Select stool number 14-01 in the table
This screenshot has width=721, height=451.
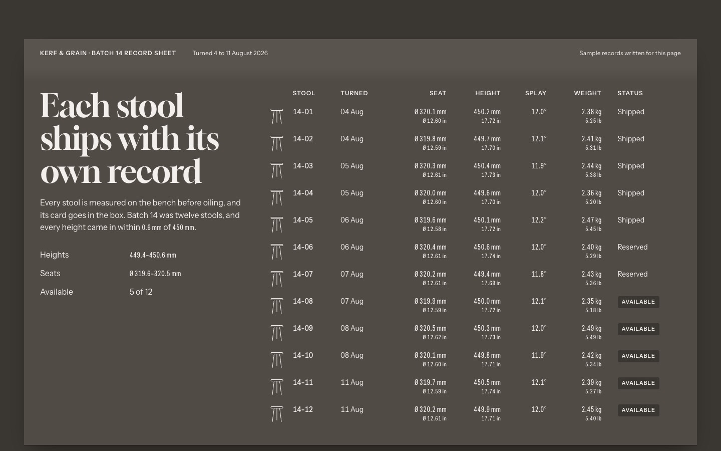coord(303,112)
